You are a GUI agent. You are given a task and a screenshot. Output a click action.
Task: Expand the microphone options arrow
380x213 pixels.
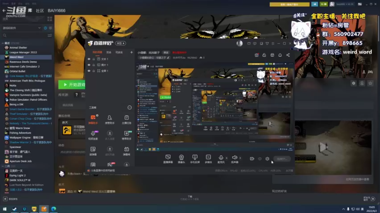click(227, 158)
